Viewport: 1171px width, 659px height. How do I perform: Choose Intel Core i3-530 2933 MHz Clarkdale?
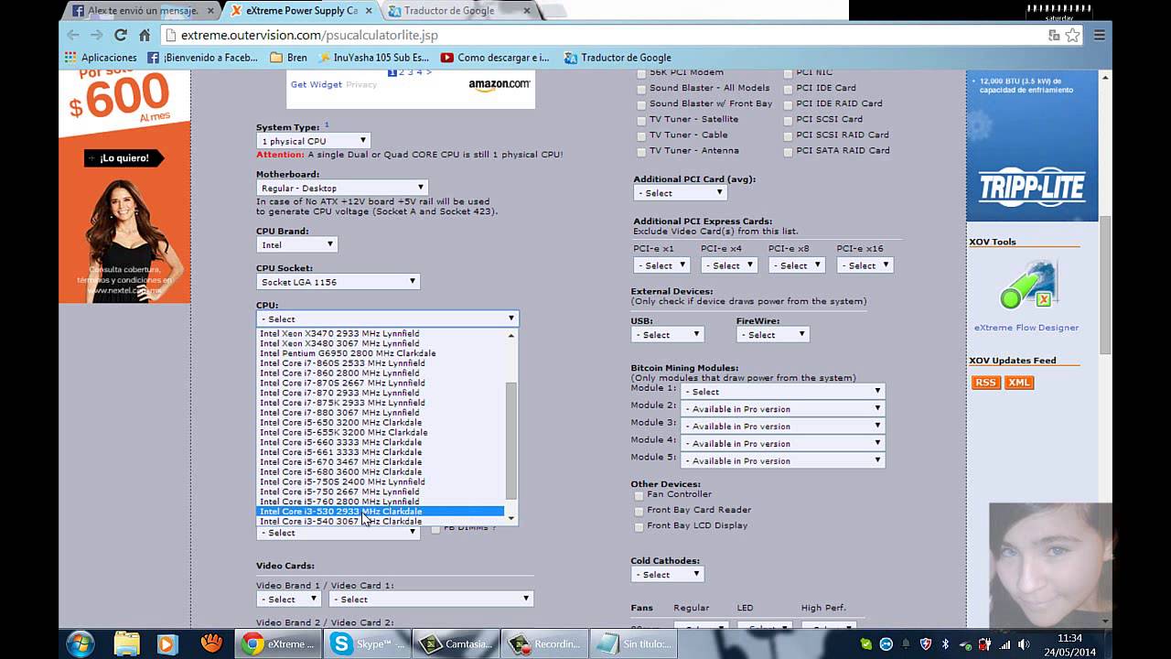[380, 512]
